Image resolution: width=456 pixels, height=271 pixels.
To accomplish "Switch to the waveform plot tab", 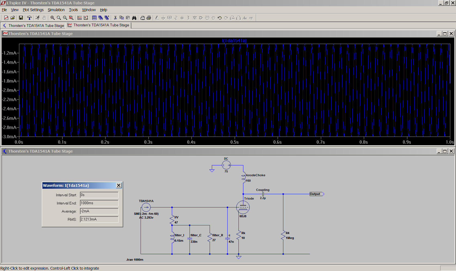I will 99,25.
